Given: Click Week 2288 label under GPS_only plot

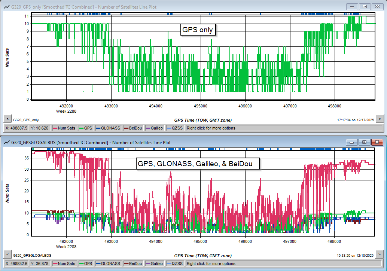Looking at the screenshot, I should click(x=66, y=111).
